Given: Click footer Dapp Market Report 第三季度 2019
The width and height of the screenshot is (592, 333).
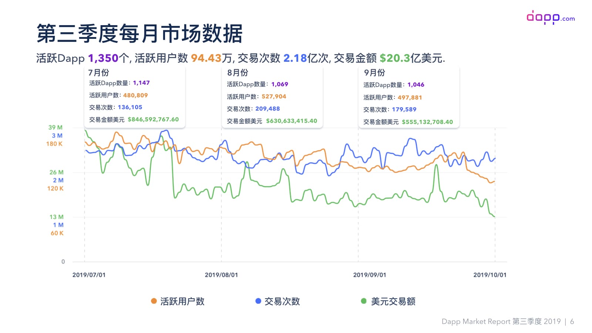Looking at the screenshot, I should pyautogui.click(x=501, y=322).
